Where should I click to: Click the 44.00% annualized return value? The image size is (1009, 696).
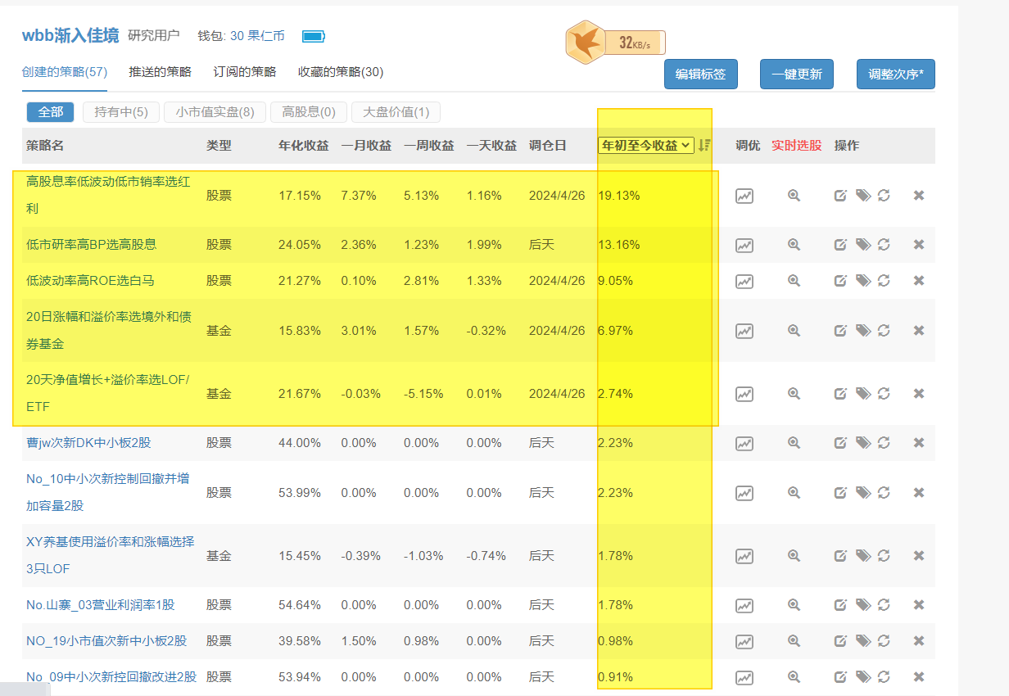[300, 443]
